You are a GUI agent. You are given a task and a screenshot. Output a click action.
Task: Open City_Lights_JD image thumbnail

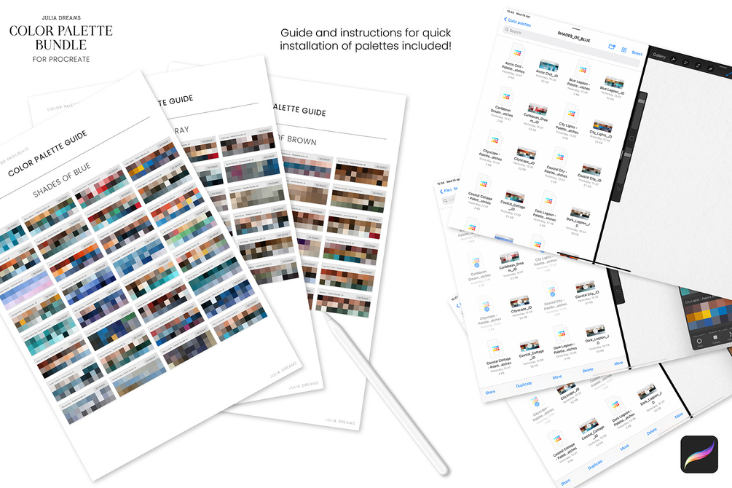(602, 126)
